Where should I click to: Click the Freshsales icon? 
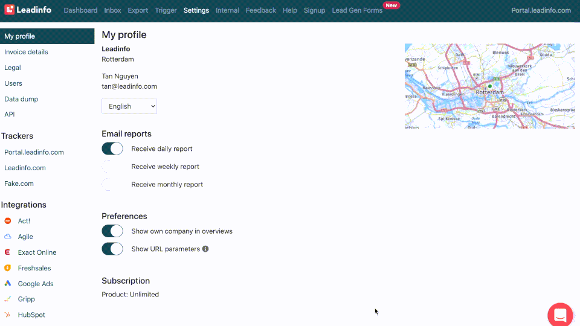point(7,267)
